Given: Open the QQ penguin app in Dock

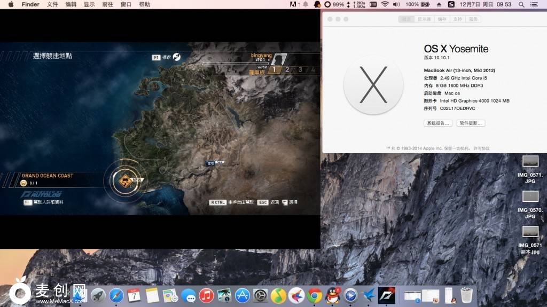Looking at the screenshot, I should pos(332,295).
